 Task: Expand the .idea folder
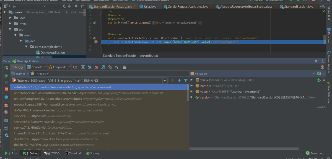(x=10, y=18)
